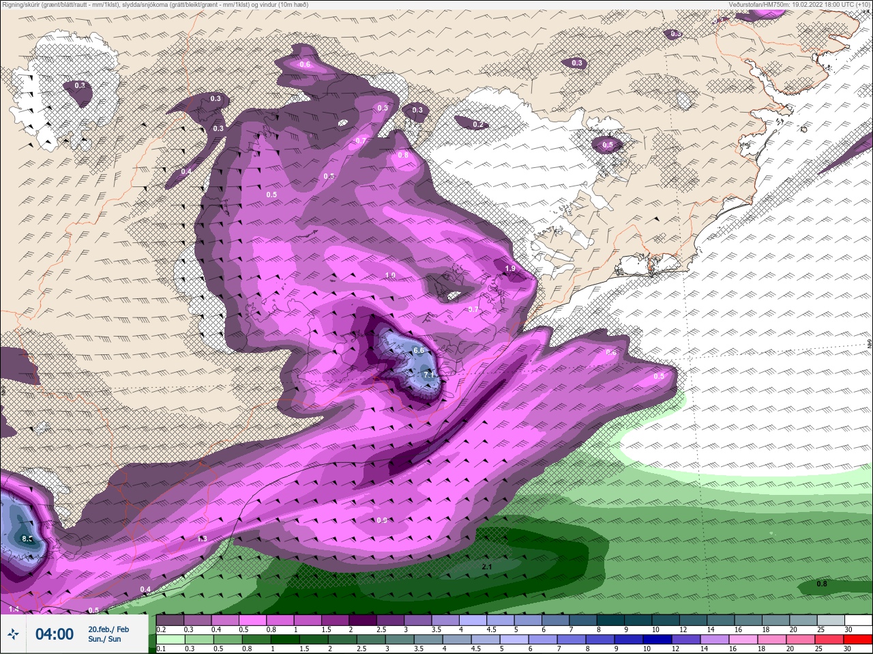The height and width of the screenshot is (654, 873).
Task: Pick the lower legend swatch between 1 and 1.5
Action: pos(284,640)
